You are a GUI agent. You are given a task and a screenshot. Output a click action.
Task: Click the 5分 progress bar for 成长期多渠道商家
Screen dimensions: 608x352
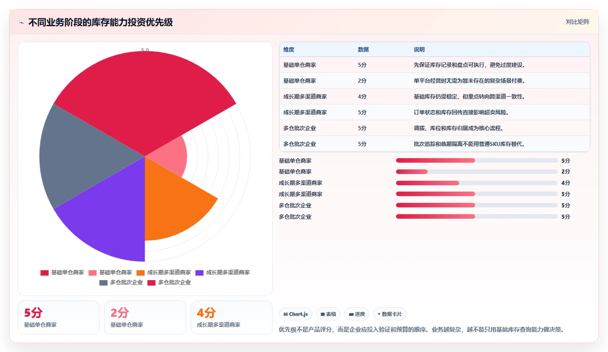(x=476, y=194)
